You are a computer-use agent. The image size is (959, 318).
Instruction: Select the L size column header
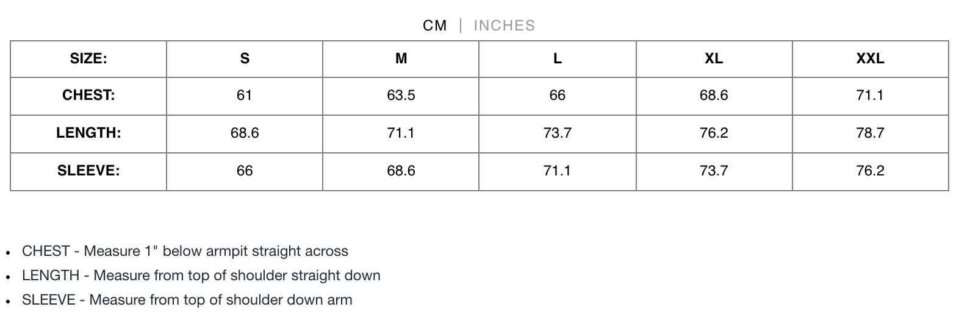pos(557,58)
